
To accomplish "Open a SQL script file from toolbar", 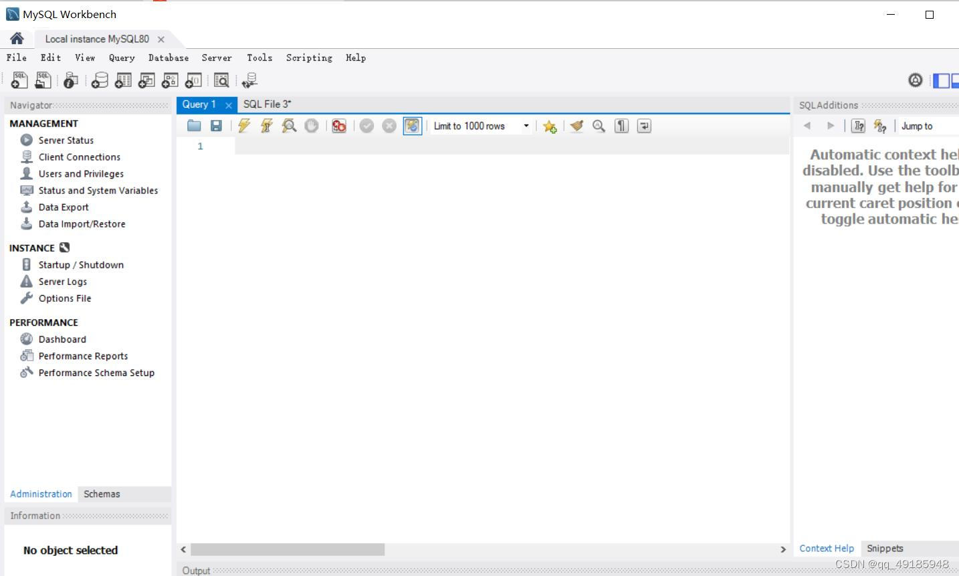I will [x=43, y=80].
